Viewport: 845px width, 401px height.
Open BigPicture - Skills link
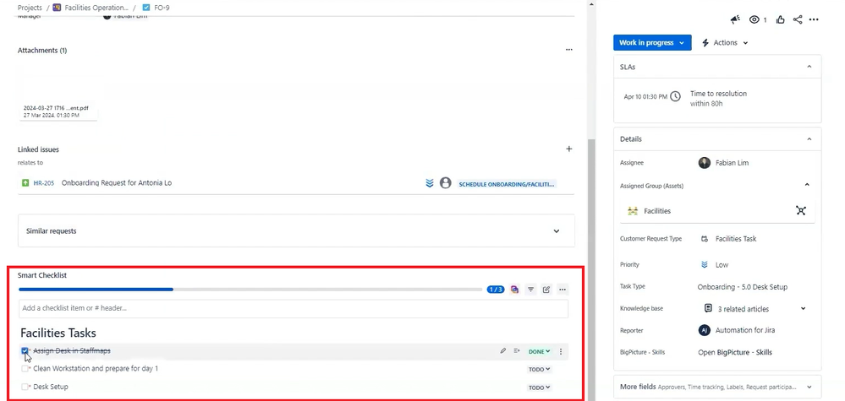point(734,352)
